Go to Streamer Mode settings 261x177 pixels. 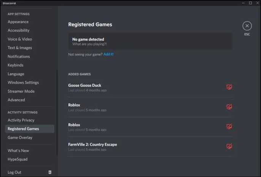[x=21, y=91]
